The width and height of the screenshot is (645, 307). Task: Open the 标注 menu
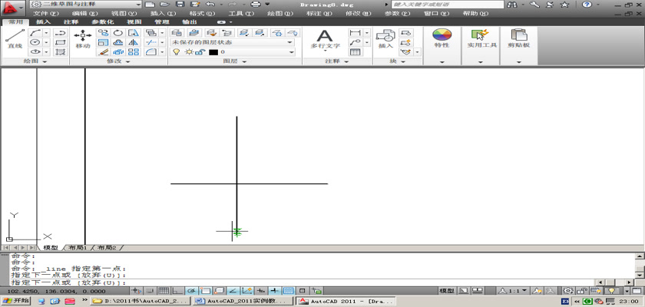(x=319, y=14)
